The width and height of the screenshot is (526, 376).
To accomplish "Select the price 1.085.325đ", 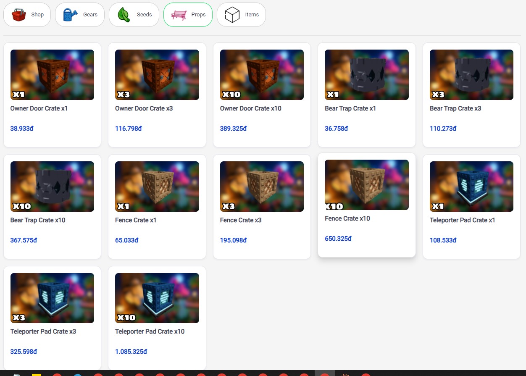I will click(x=131, y=352).
